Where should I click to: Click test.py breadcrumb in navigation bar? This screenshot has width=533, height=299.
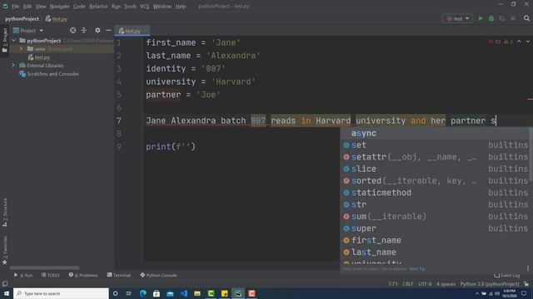click(x=57, y=19)
